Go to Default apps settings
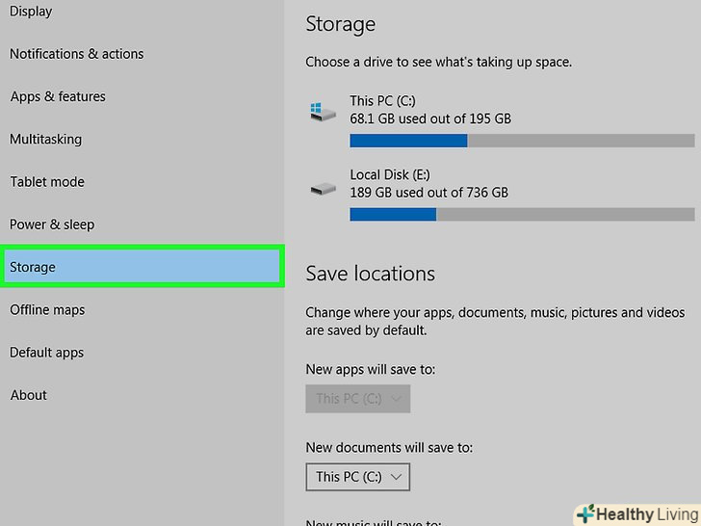Screen dimensions: 701x526 coord(46,353)
